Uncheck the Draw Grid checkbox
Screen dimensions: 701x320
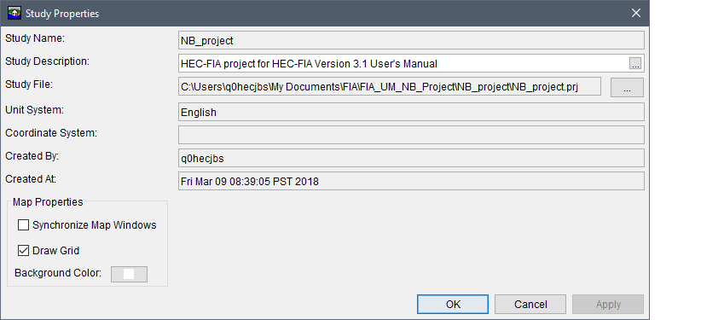tap(23, 250)
